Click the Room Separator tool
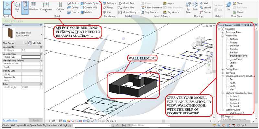This screenshot has height=129, width=259. [151, 7]
